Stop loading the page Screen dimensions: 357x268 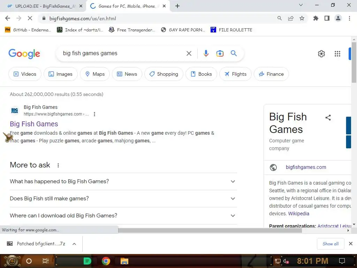[30, 18]
